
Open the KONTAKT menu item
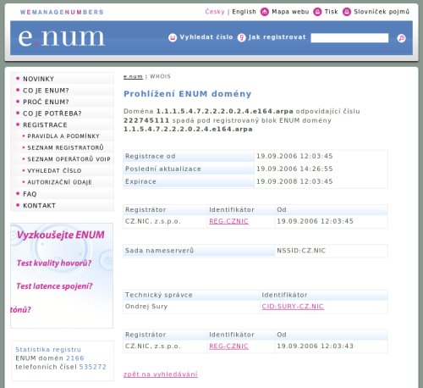39,206
